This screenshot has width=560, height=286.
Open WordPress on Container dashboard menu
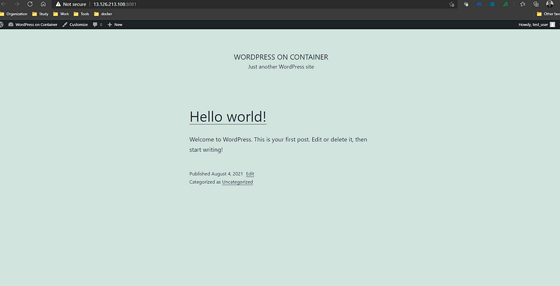pyautogui.click(x=33, y=24)
